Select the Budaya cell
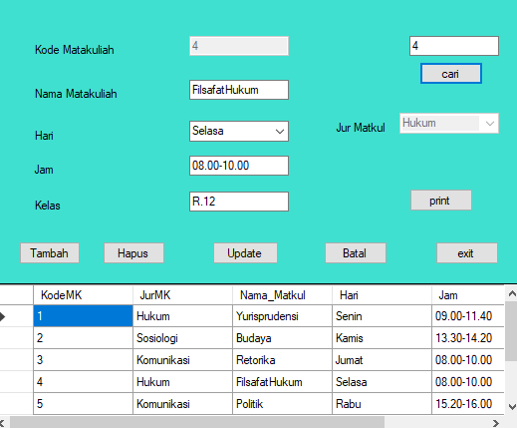Viewport: 517px width, 428px height. [282, 338]
